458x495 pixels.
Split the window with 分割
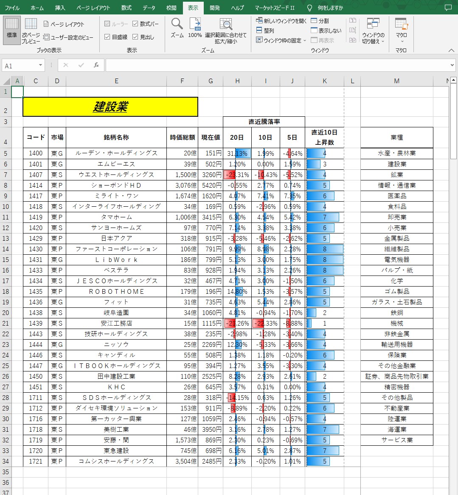click(320, 21)
